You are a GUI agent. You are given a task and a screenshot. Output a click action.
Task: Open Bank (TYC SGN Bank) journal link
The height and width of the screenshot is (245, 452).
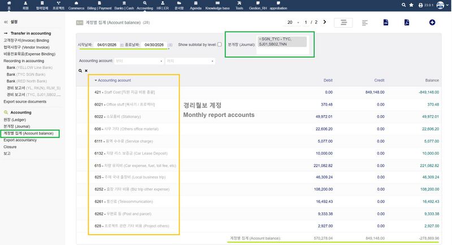tap(26, 75)
